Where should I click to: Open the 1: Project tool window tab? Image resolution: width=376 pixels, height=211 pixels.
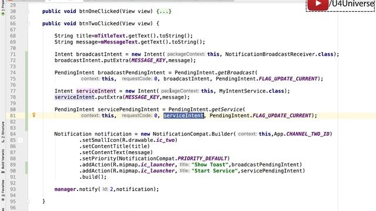pyautogui.click(x=3, y=8)
